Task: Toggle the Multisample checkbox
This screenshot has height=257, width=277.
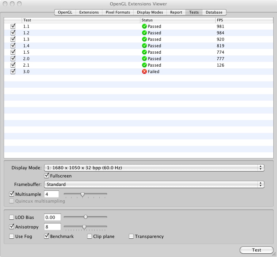Action: (12, 194)
